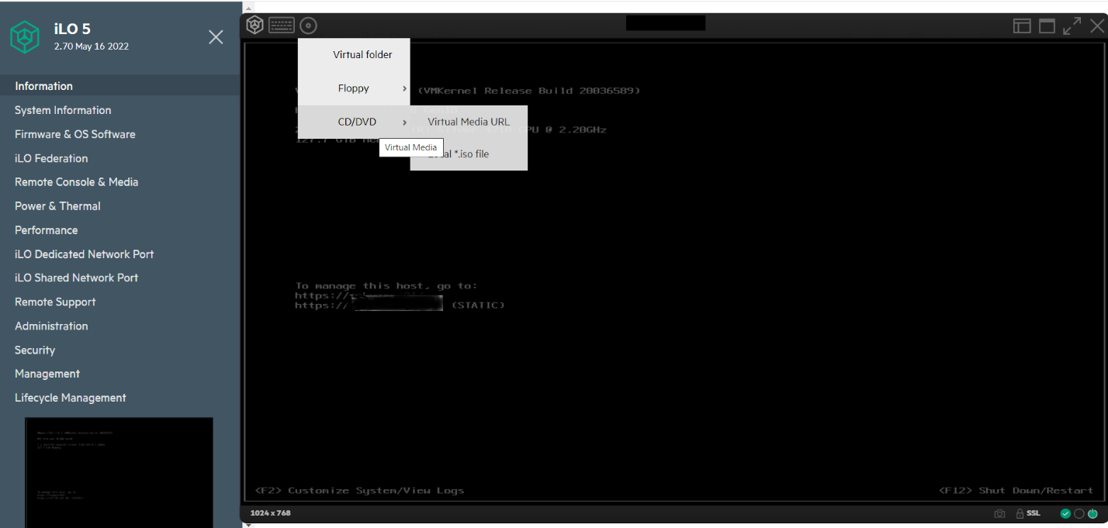Close the remote console window

1097,26
